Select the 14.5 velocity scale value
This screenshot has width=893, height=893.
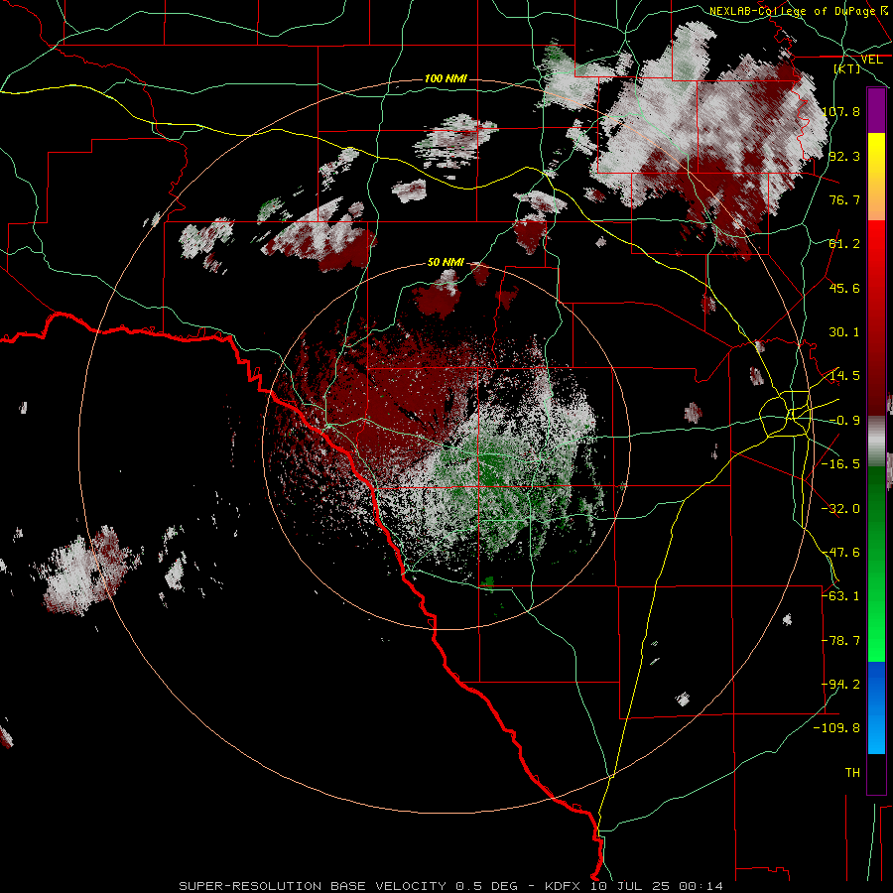(844, 376)
